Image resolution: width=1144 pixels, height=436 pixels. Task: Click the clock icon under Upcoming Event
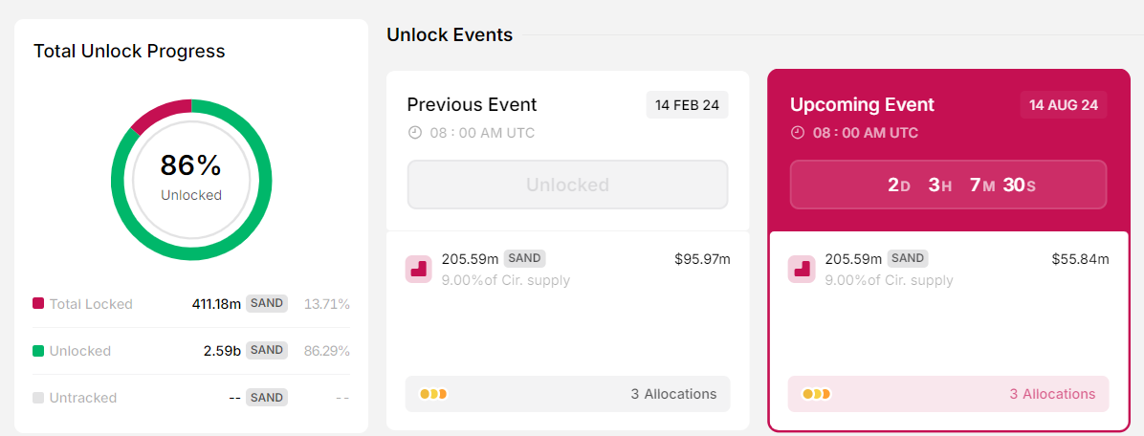(x=798, y=133)
